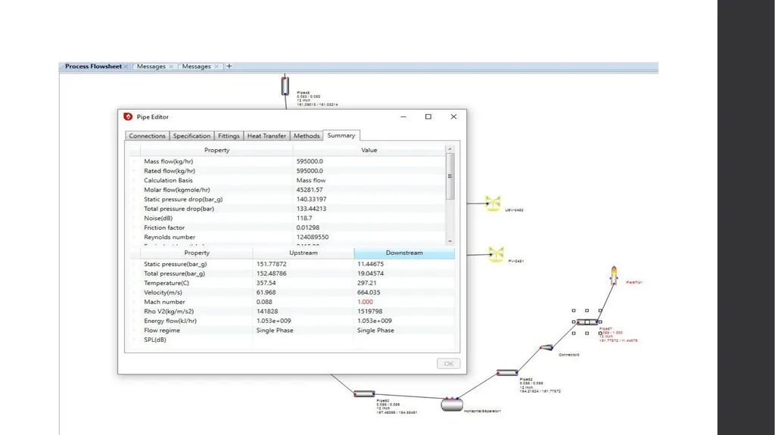This screenshot has height=435, width=775.
Task: Open the Connections tab in Pipe Editor
Action: point(148,136)
